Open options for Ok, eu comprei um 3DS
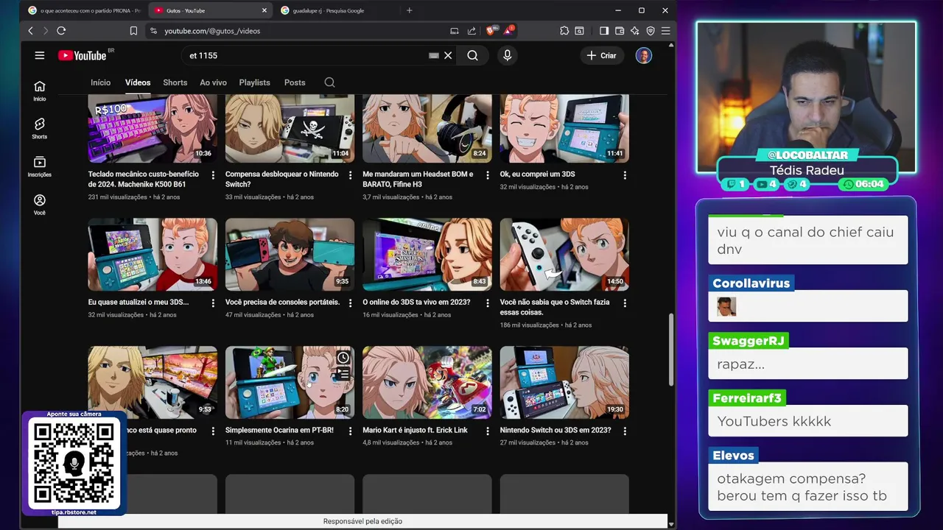Screen dimensions: 943x530 (x=625, y=175)
